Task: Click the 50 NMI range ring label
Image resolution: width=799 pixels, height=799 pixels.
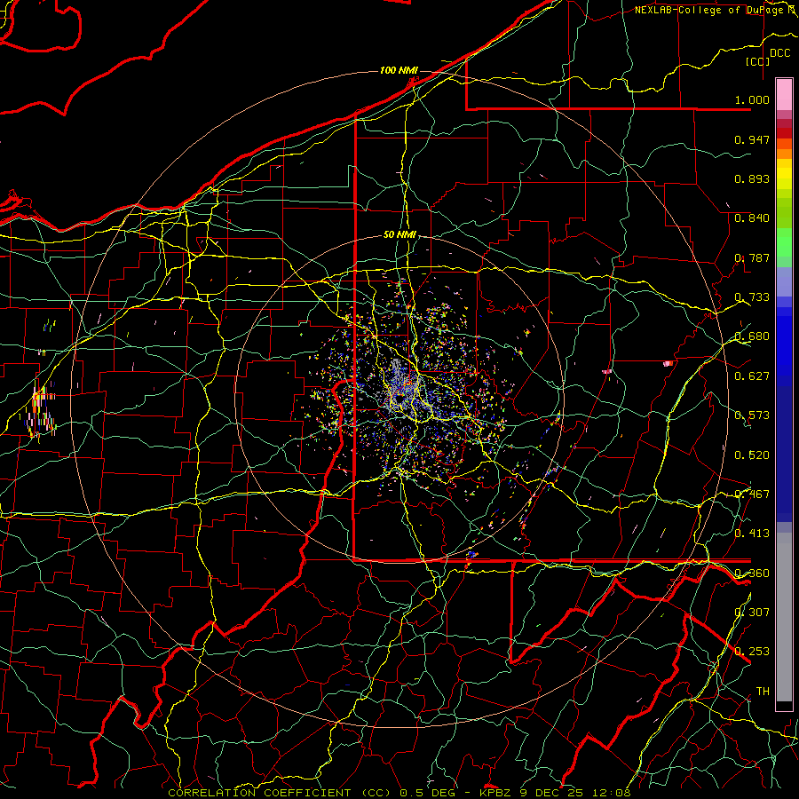Action: pyautogui.click(x=399, y=235)
